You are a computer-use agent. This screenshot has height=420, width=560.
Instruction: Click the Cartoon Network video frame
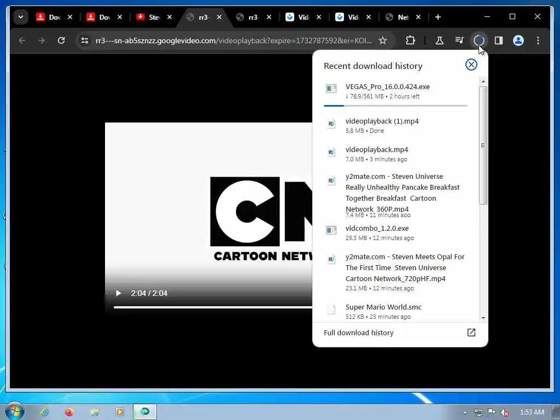[208, 218]
